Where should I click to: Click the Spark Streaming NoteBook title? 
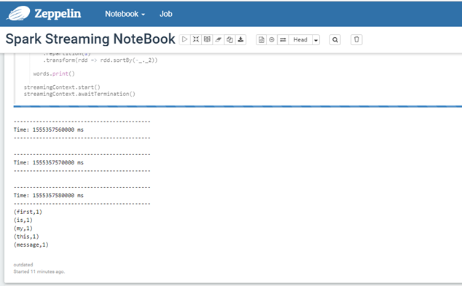tap(90, 39)
